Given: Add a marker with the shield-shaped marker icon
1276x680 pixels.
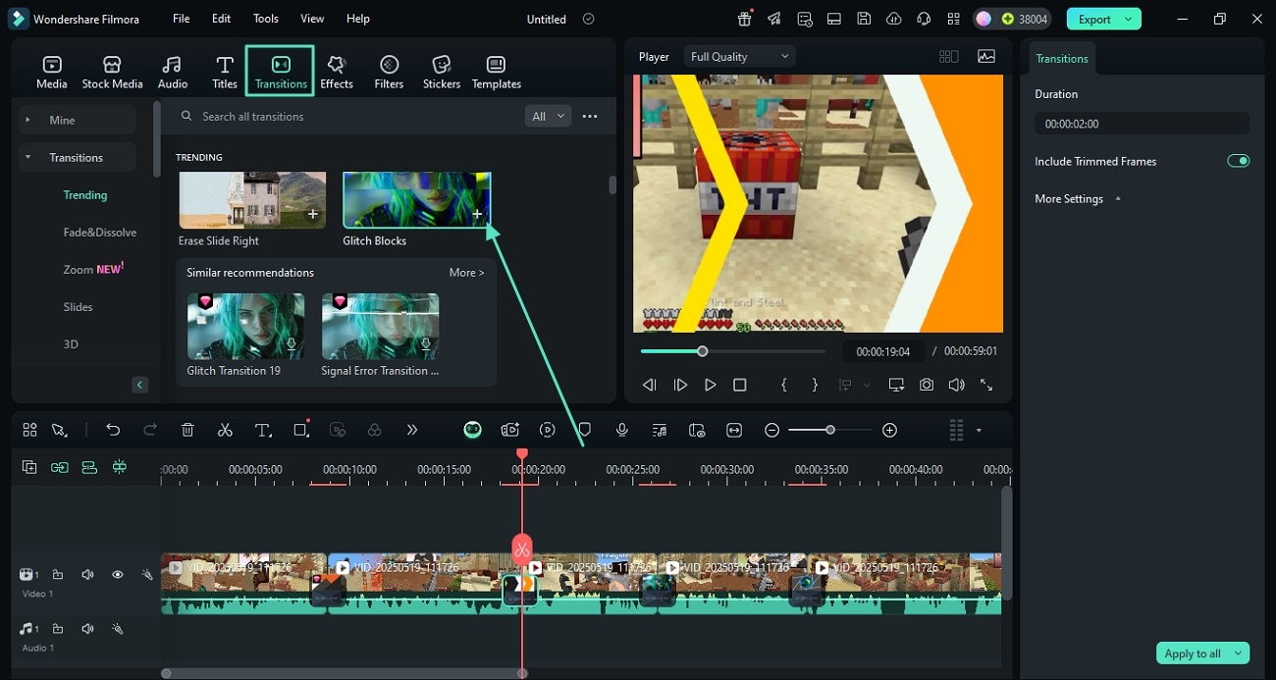Looking at the screenshot, I should 585,430.
